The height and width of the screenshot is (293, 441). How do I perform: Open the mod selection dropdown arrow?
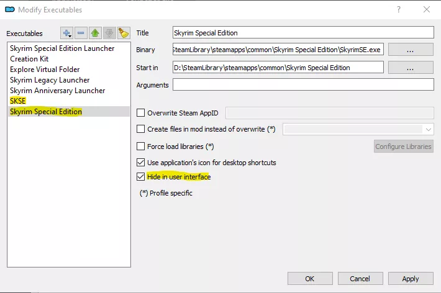(428, 129)
